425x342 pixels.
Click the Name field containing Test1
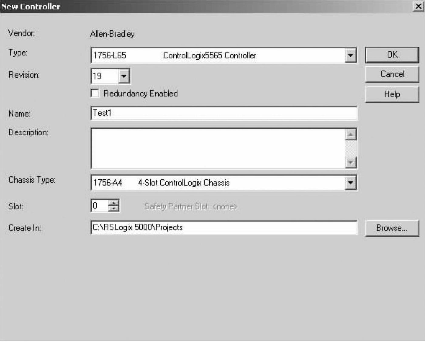coord(224,113)
